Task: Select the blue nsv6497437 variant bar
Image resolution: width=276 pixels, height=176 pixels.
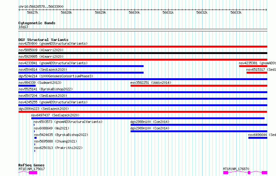Action: tap(148, 118)
